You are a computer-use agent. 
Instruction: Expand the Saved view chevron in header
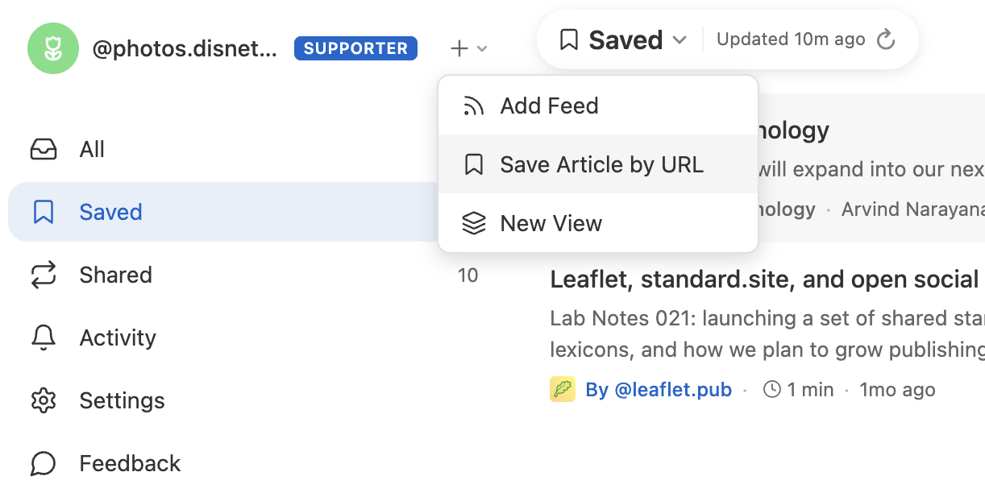[680, 39]
